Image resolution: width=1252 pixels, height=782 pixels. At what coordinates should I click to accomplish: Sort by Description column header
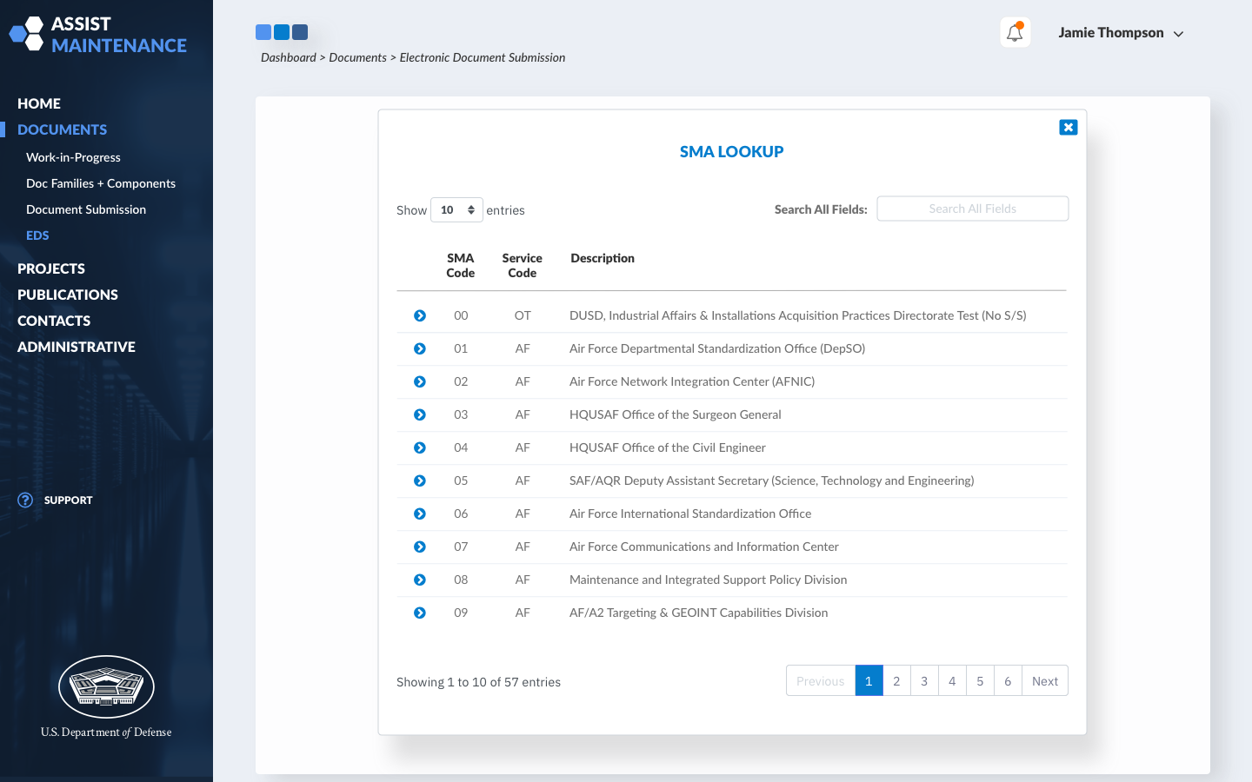click(603, 258)
